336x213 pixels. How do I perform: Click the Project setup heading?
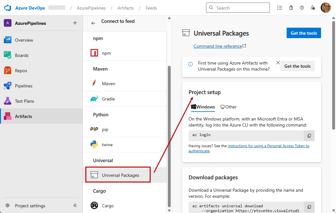click(204, 92)
